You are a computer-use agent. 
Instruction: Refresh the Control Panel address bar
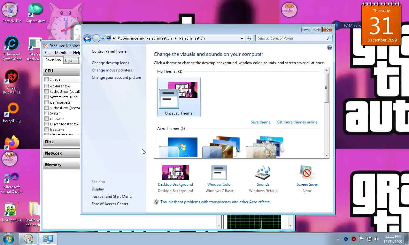249,38
